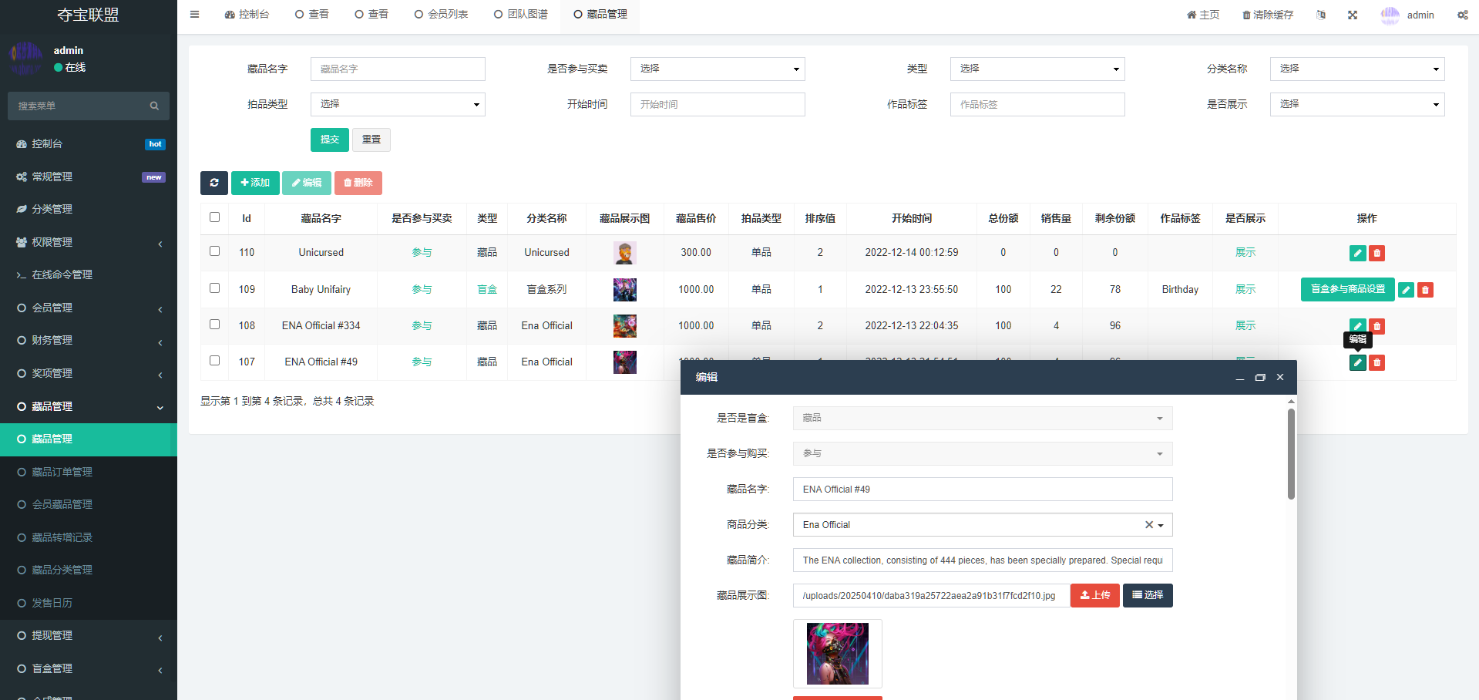Open the 是否参与购买 dropdown in the dialog
The width and height of the screenshot is (1479, 700).
click(983, 454)
